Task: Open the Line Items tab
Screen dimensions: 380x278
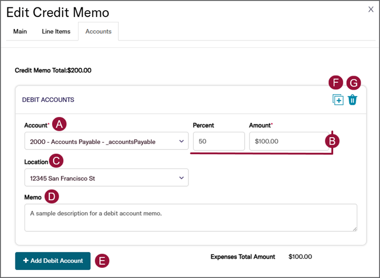Action: coord(56,31)
